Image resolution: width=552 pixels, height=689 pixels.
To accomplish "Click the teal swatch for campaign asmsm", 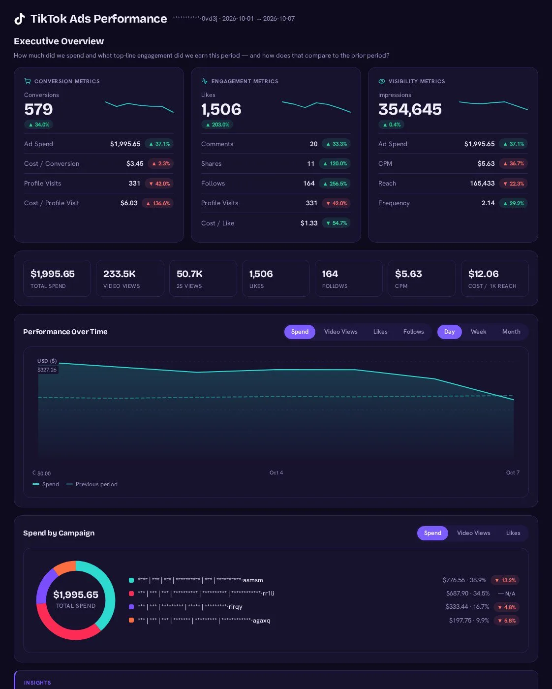I will (x=131, y=580).
